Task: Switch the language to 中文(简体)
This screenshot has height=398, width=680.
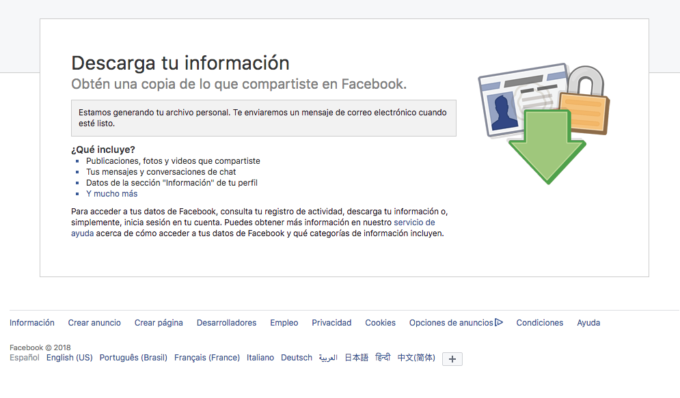Action: (416, 357)
